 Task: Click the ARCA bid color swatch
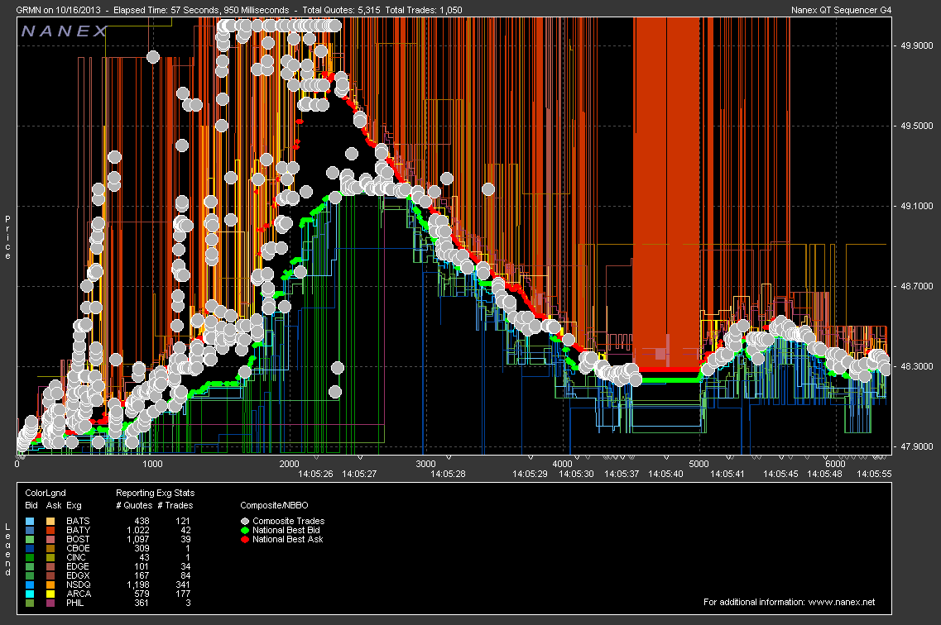point(31,594)
